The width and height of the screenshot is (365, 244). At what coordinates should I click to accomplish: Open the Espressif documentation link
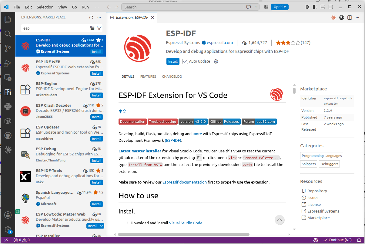click(x=185, y=182)
